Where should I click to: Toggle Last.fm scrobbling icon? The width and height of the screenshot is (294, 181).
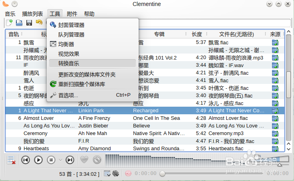[x=128, y=173]
